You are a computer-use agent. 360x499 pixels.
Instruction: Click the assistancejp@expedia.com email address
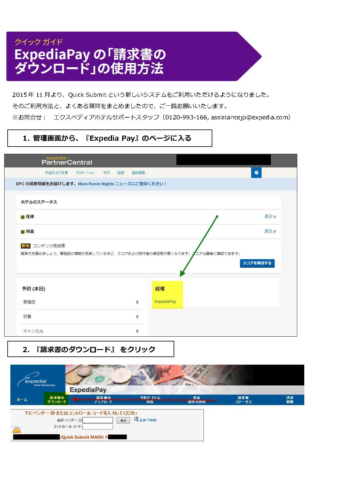click(249, 117)
